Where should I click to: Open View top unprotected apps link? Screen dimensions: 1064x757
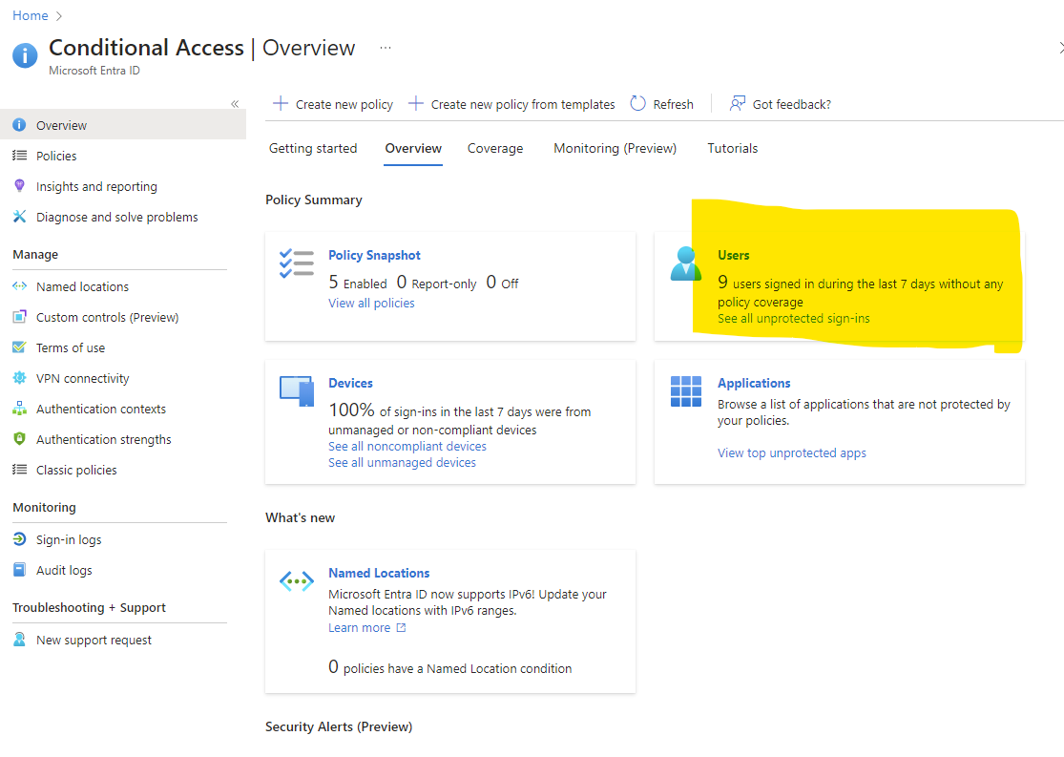click(792, 452)
